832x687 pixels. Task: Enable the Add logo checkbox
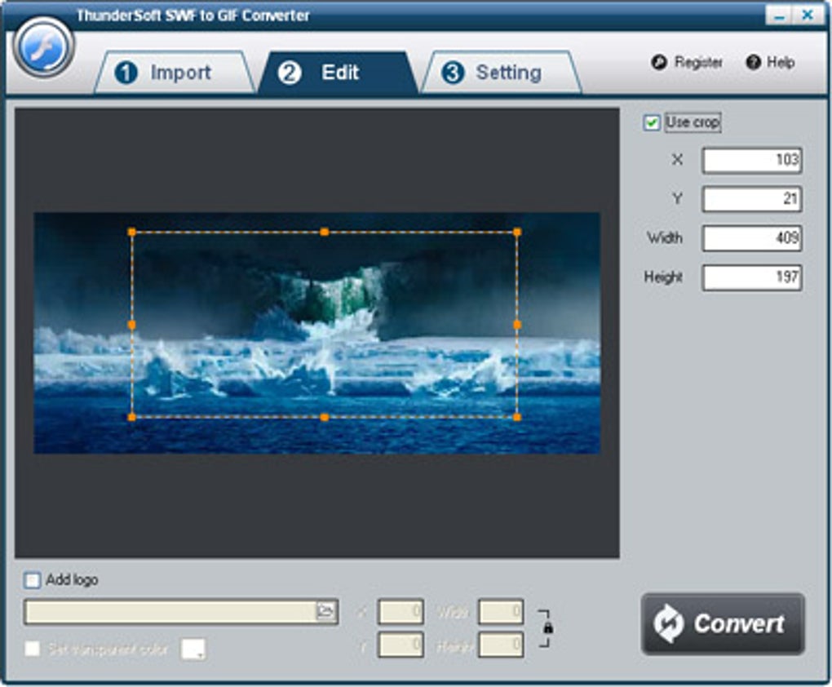point(32,580)
